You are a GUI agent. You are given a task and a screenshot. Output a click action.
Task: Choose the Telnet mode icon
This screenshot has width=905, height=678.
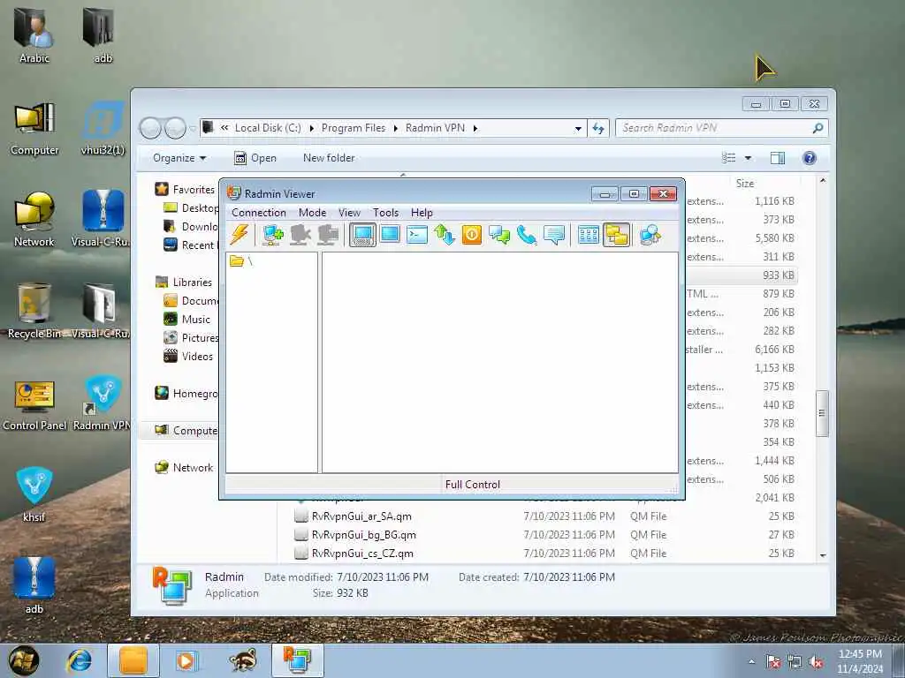click(x=417, y=235)
